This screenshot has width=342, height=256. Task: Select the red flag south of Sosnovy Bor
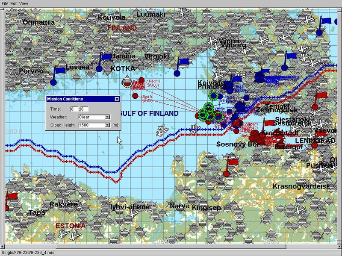[x=230, y=167]
